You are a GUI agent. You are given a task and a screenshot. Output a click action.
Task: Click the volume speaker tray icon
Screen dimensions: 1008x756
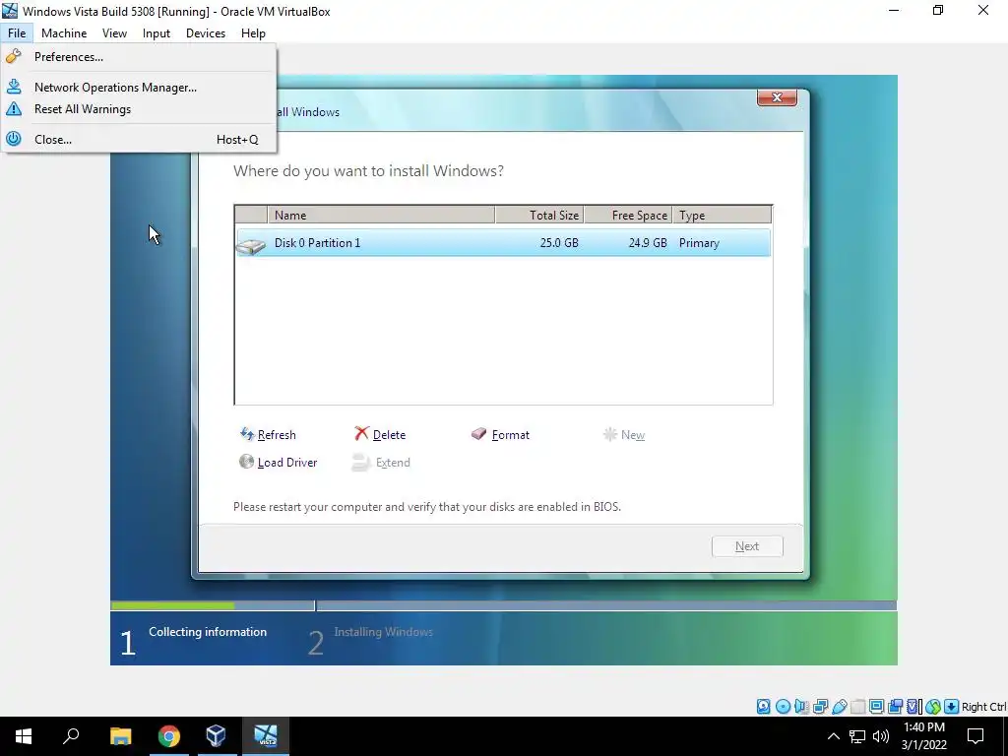881,736
